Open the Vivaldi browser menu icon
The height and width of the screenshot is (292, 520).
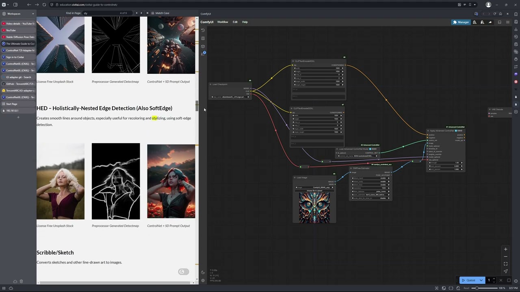[4, 4]
